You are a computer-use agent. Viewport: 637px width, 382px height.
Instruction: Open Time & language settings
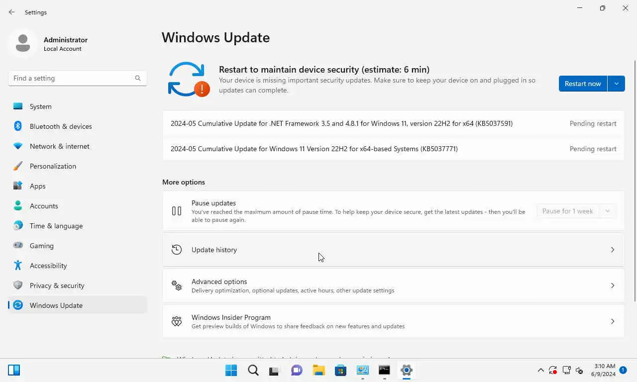pyautogui.click(x=78, y=226)
